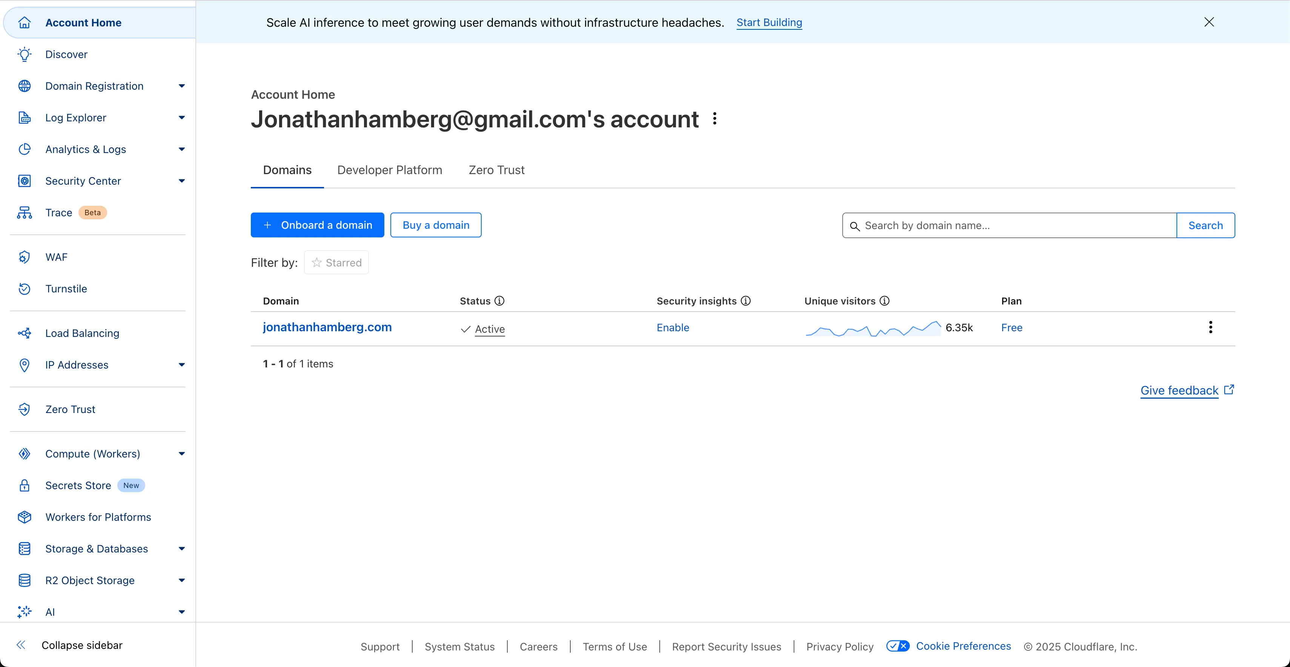Expand the Compute (Workers) menu arrow
This screenshot has height=667, width=1290.
182,454
